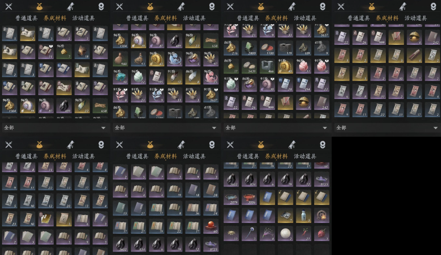Open crossed-swords equipment category in first panel
Viewport: 441px width, 255px height.
click(x=9, y=6)
